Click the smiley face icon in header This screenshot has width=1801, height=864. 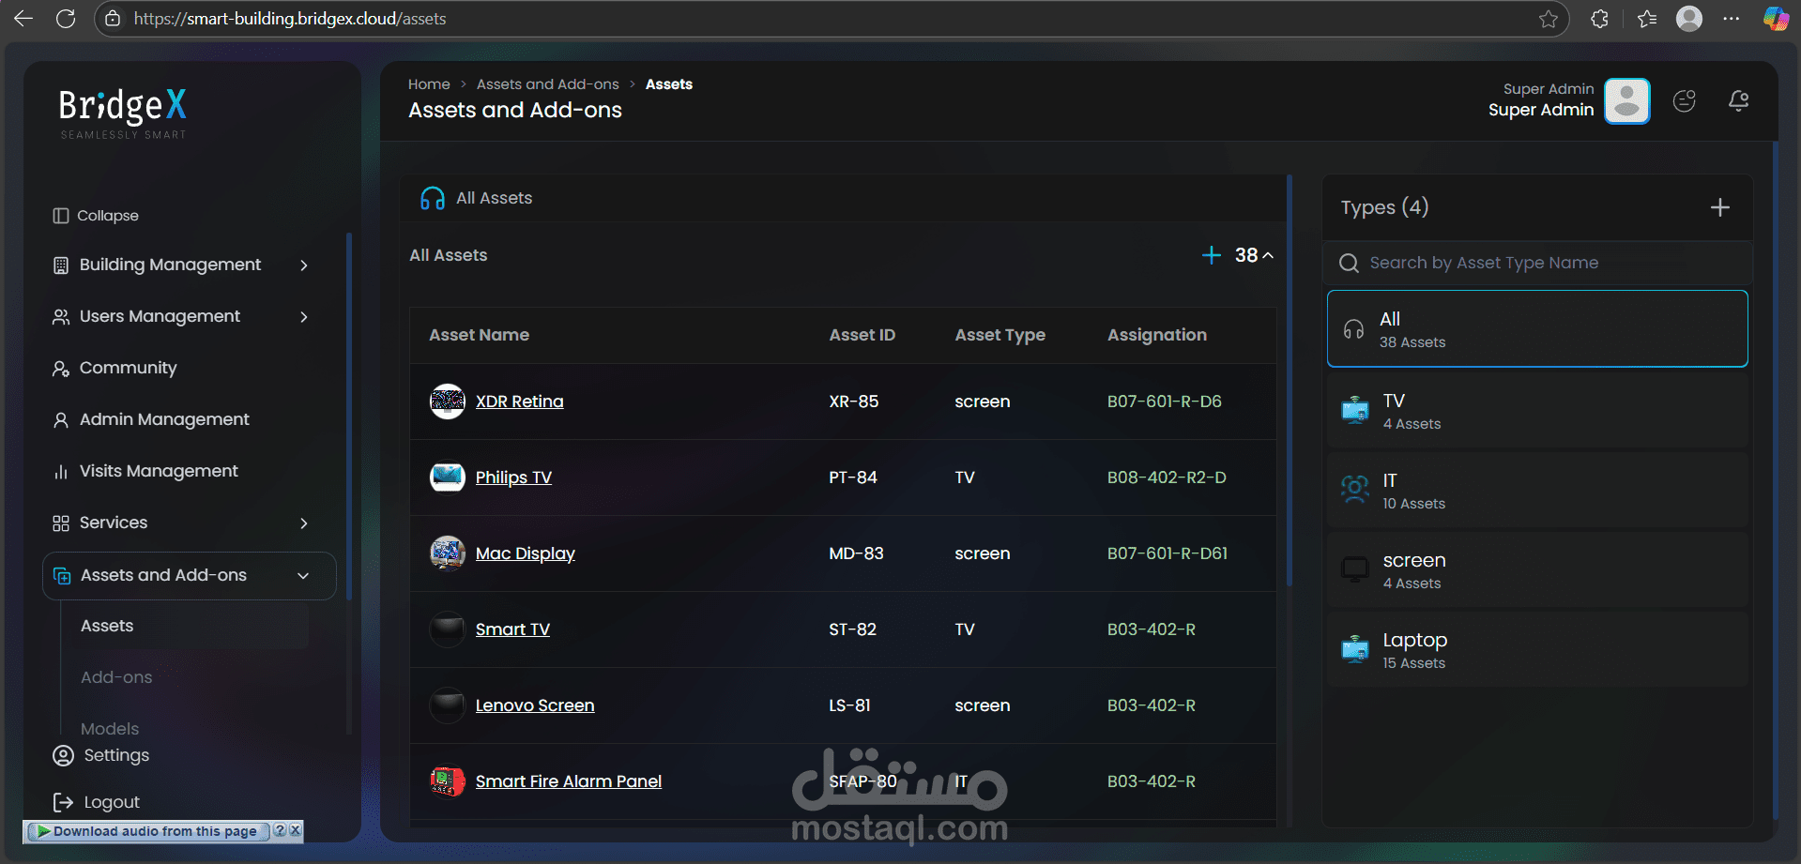pyautogui.click(x=1685, y=101)
